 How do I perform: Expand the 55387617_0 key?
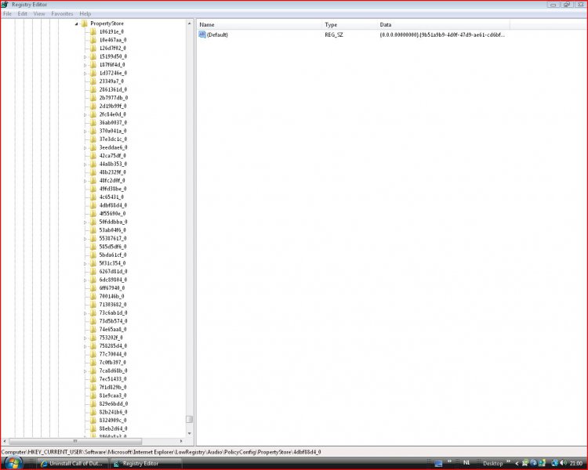85,238
